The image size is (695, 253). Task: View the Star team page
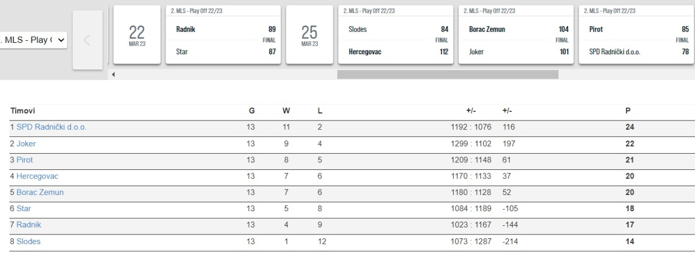coord(24,209)
